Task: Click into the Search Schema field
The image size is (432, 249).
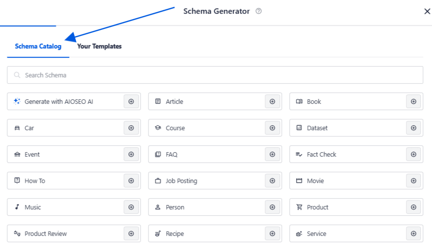Action: pyautogui.click(x=215, y=75)
